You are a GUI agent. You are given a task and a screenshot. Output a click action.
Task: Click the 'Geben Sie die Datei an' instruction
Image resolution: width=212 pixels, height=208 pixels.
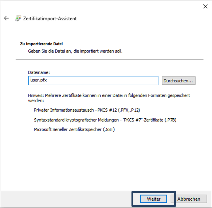[x=75, y=51]
